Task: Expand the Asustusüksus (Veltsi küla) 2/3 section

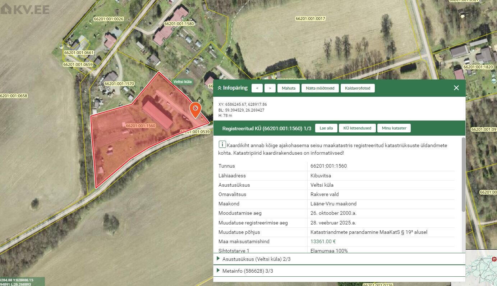Action: click(x=256, y=259)
